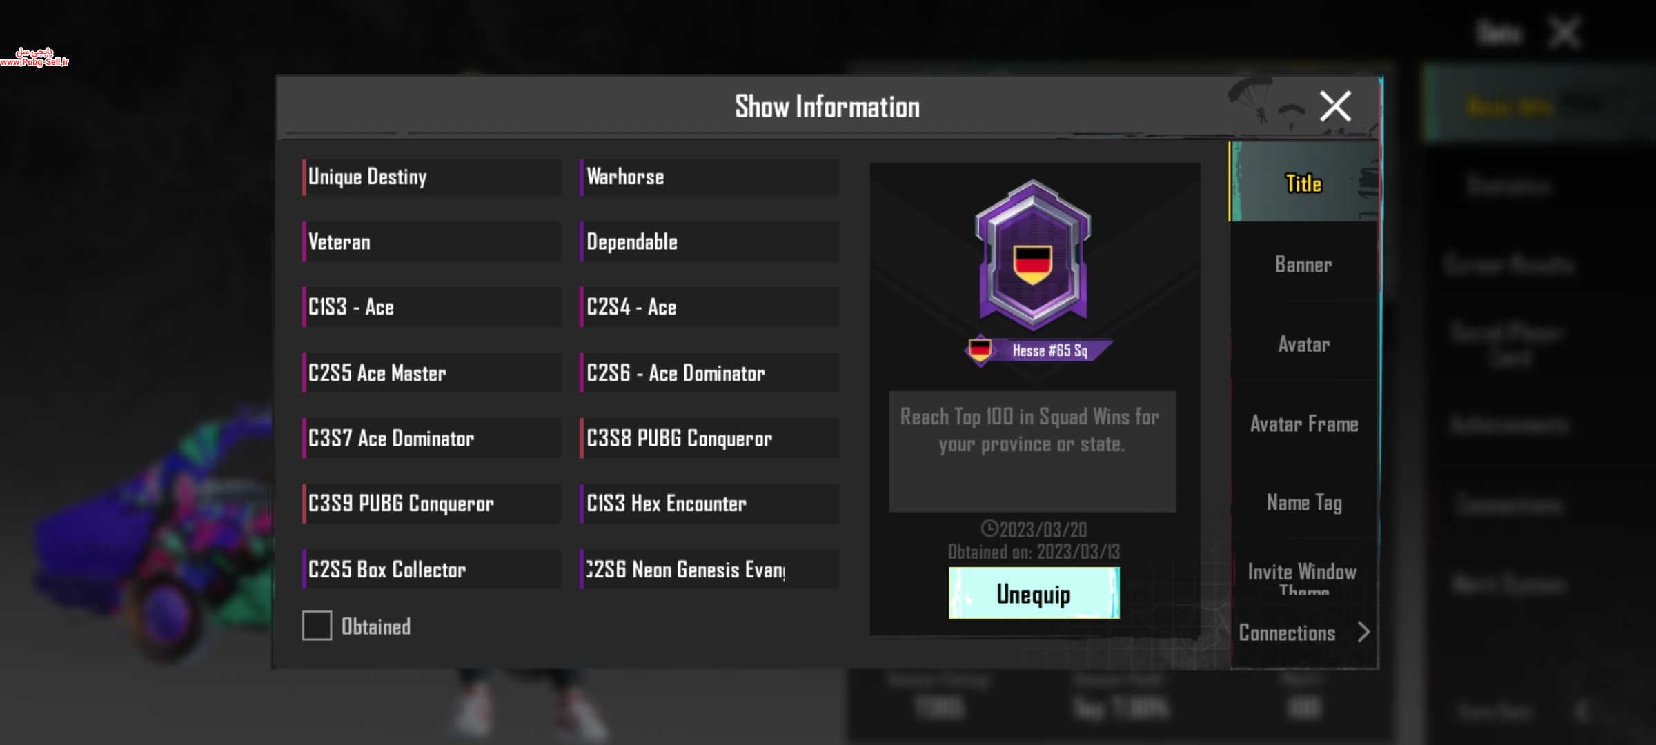
Task: Expand the Connections arrow
Action: (x=1363, y=632)
